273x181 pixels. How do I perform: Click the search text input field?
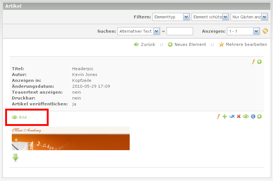(179, 31)
